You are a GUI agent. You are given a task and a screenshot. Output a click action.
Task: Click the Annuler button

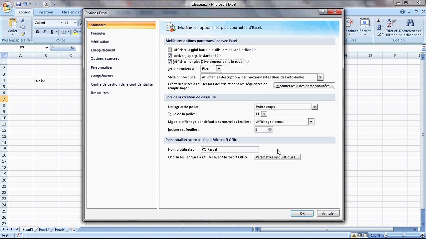[x=328, y=213]
